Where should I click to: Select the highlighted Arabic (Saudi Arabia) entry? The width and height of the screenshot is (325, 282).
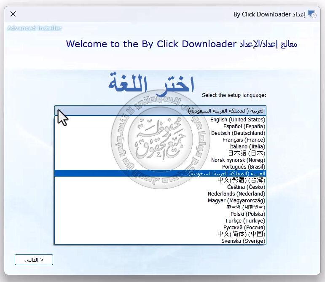coord(227,174)
